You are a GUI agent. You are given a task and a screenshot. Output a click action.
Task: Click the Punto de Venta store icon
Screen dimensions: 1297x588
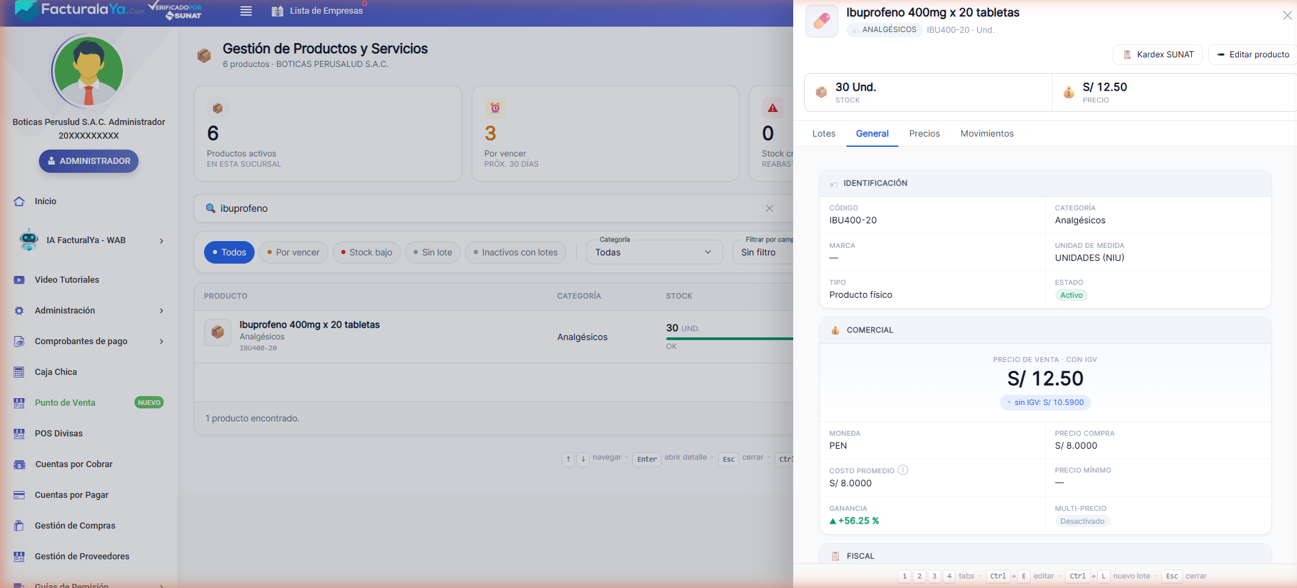click(x=19, y=403)
